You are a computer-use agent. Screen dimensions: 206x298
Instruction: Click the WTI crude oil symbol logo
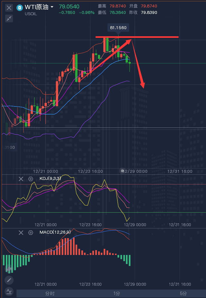coord(20,8)
